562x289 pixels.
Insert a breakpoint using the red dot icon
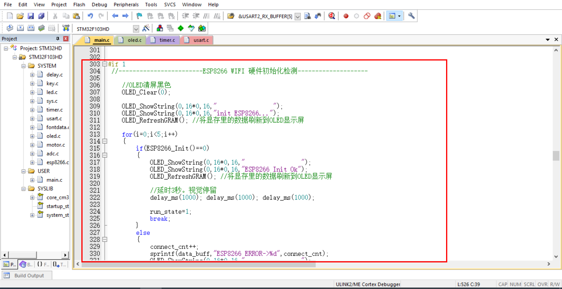pos(346,16)
